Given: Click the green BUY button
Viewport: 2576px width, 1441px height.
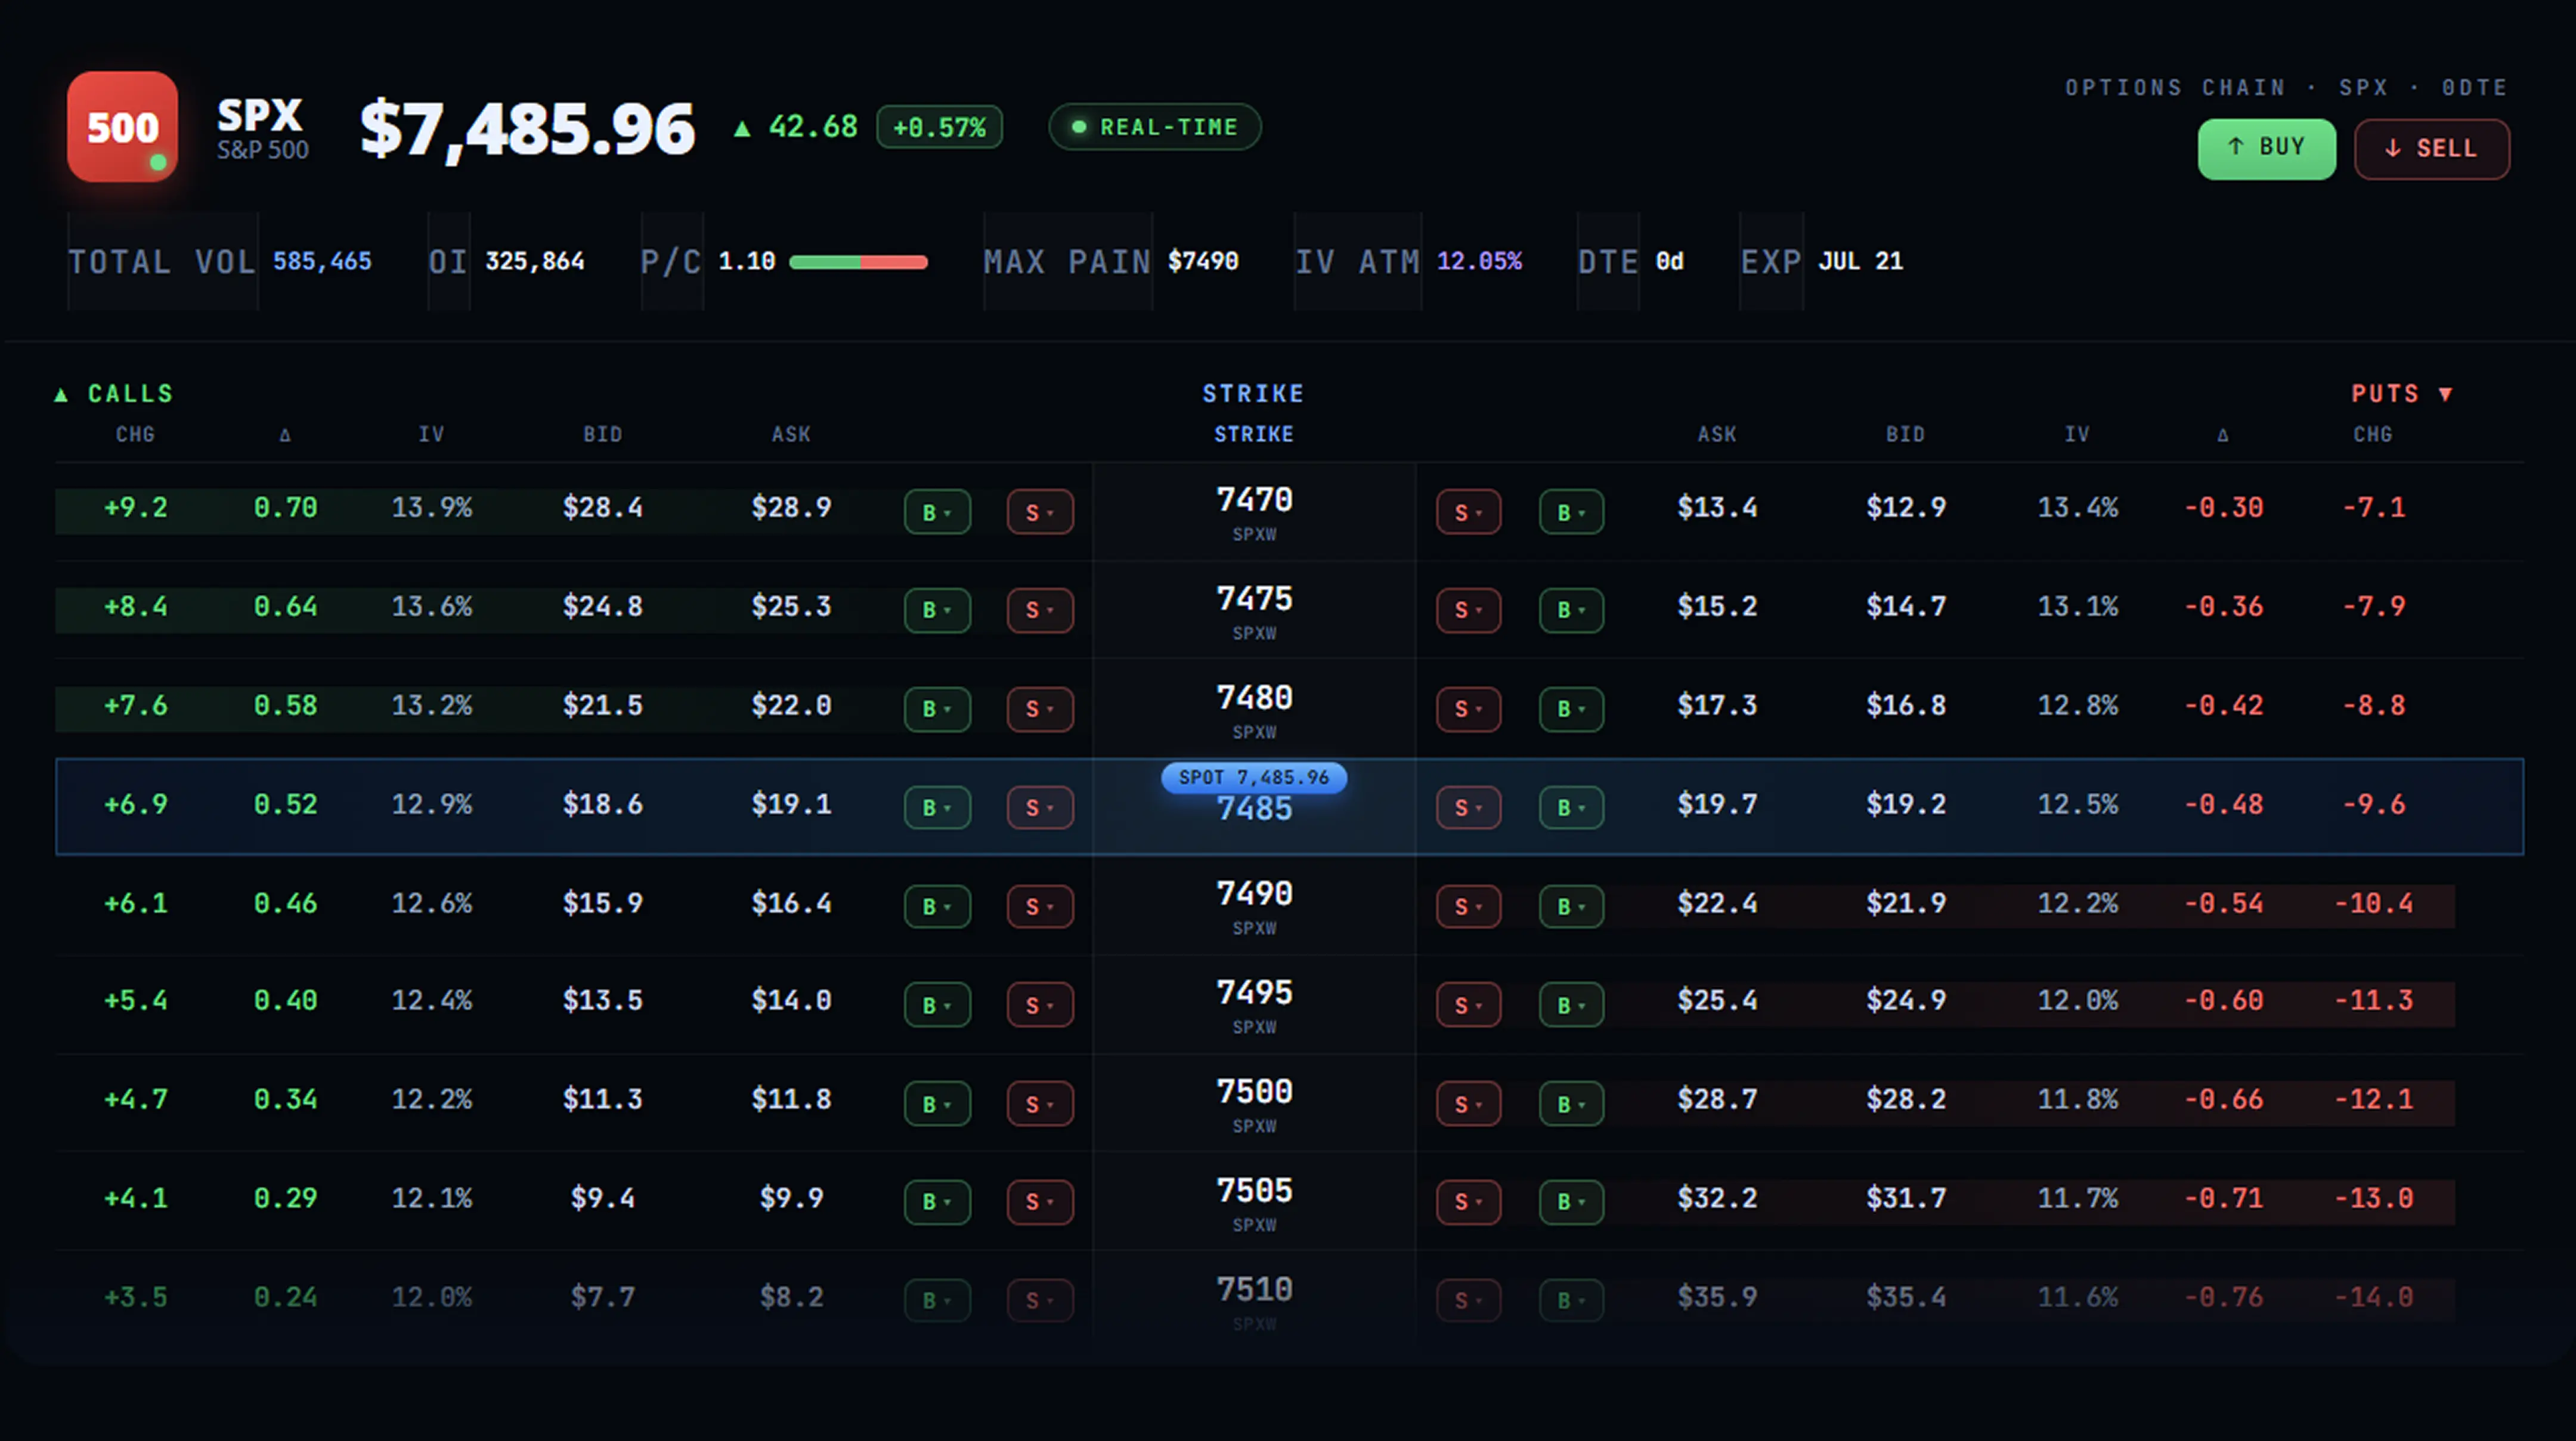Looking at the screenshot, I should [2266, 148].
